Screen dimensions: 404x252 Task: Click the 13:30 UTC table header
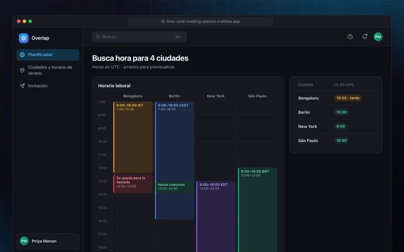pyautogui.click(x=344, y=85)
